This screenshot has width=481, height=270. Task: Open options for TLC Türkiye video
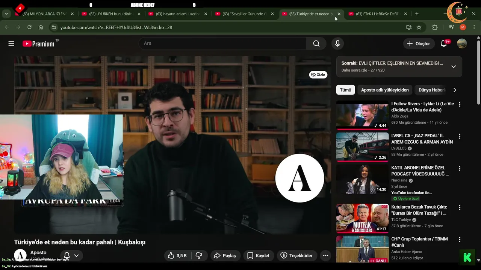coord(459,207)
